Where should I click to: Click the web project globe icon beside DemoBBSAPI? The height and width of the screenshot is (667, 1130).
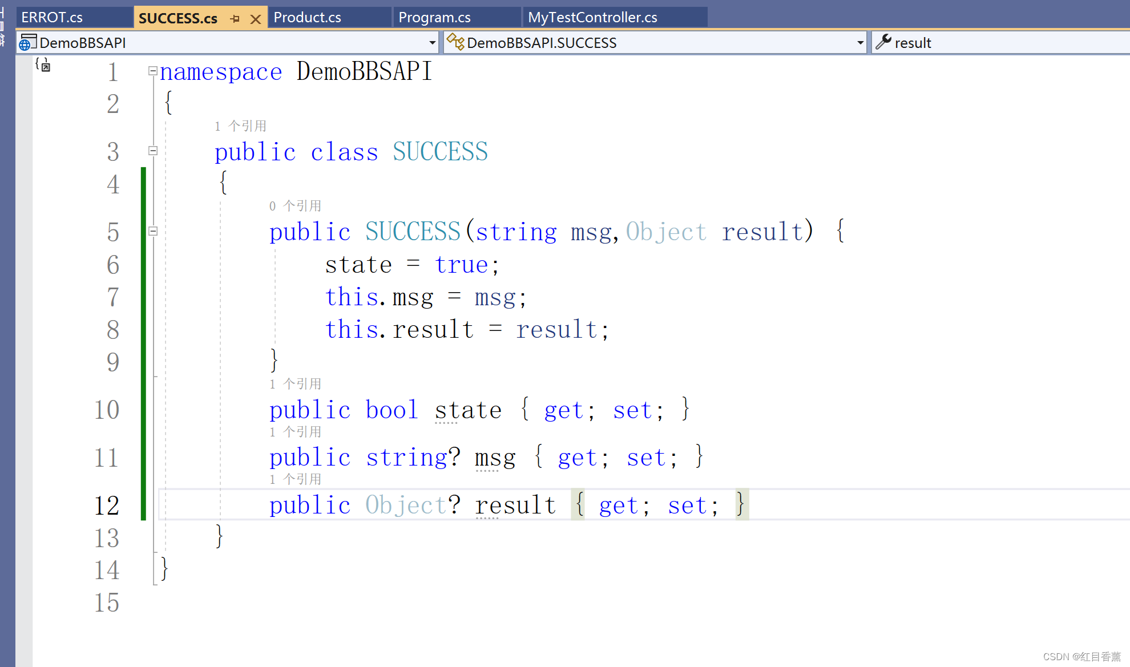click(28, 42)
